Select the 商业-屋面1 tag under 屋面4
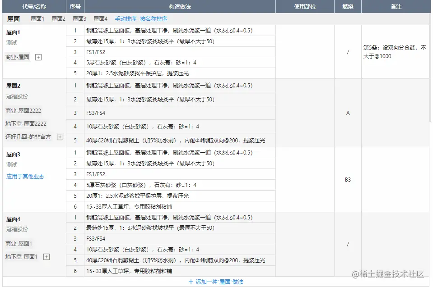Screen dimensions: 433x287 tap(19, 244)
